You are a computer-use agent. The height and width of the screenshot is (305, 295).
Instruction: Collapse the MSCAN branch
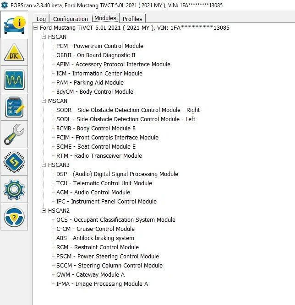point(44,101)
